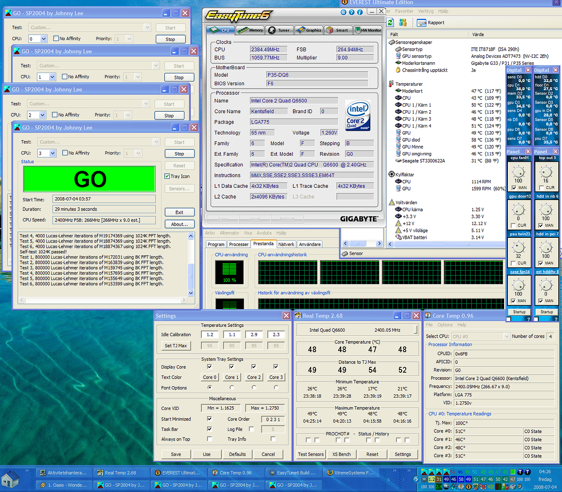Click the Temperaturer thermometer icon in EVEREST
The height and width of the screenshot is (492, 562).
tap(392, 84)
